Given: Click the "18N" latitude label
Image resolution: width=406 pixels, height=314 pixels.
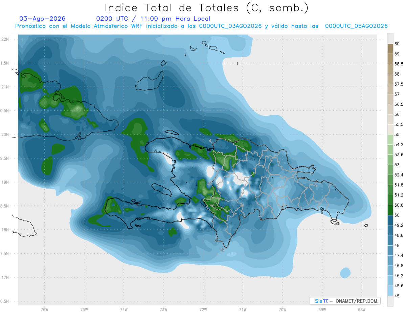Looking at the screenshot, I should pyautogui.click(x=5, y=230).
